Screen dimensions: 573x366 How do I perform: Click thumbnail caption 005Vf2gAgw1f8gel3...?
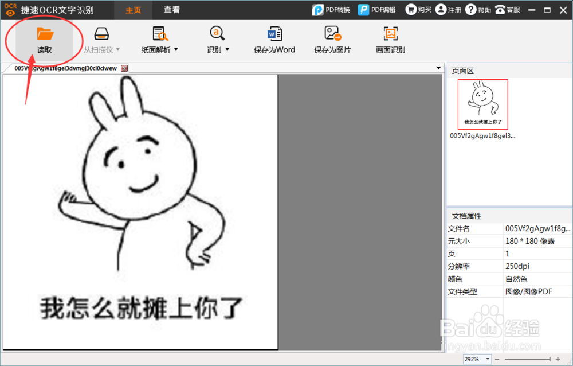point(482,136)
